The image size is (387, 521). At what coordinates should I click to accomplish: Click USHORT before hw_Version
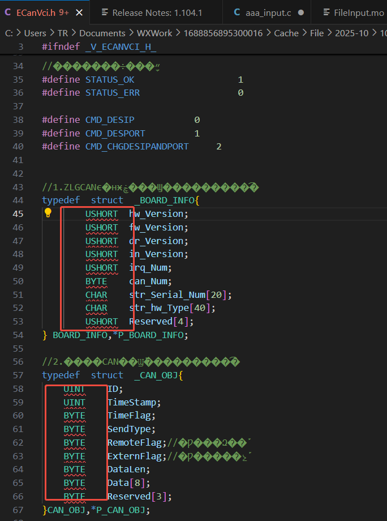pos(102,214)
